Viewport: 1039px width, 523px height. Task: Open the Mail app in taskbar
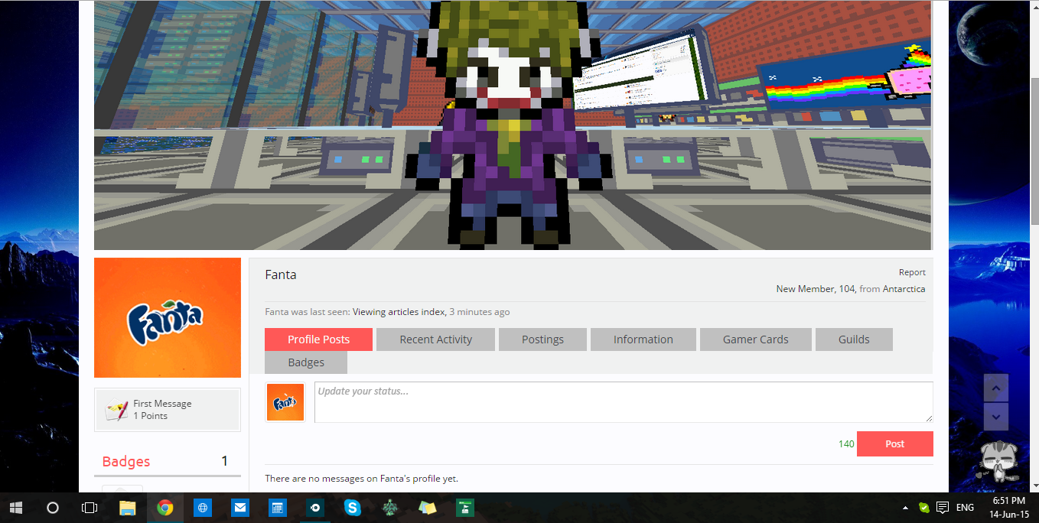[x=240, y=508]
